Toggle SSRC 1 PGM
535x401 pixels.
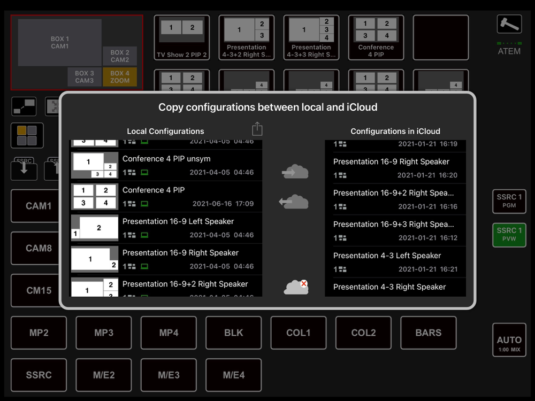509,201
